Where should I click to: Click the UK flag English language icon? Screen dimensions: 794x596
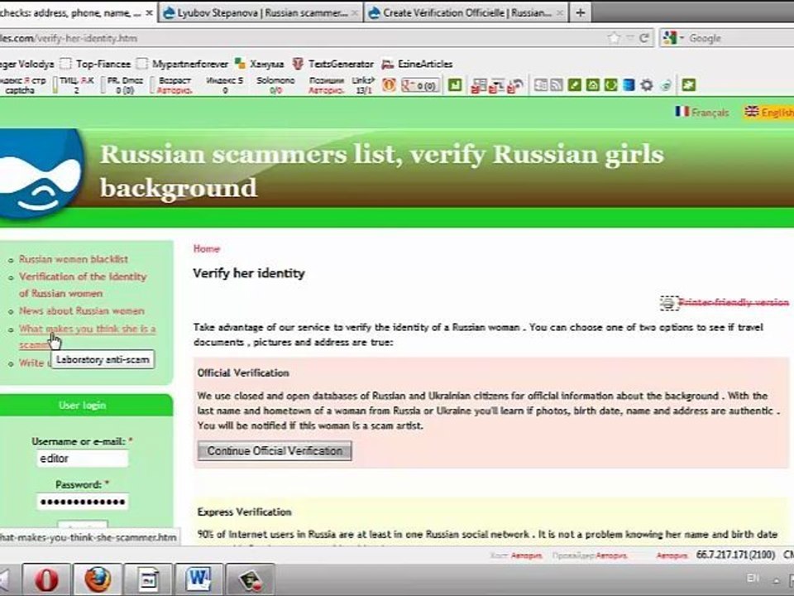[752, 111]
